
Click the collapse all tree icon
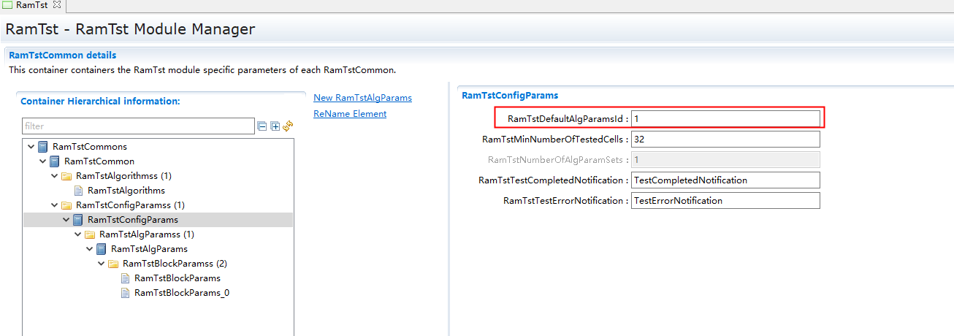click(x=262, y=126)
